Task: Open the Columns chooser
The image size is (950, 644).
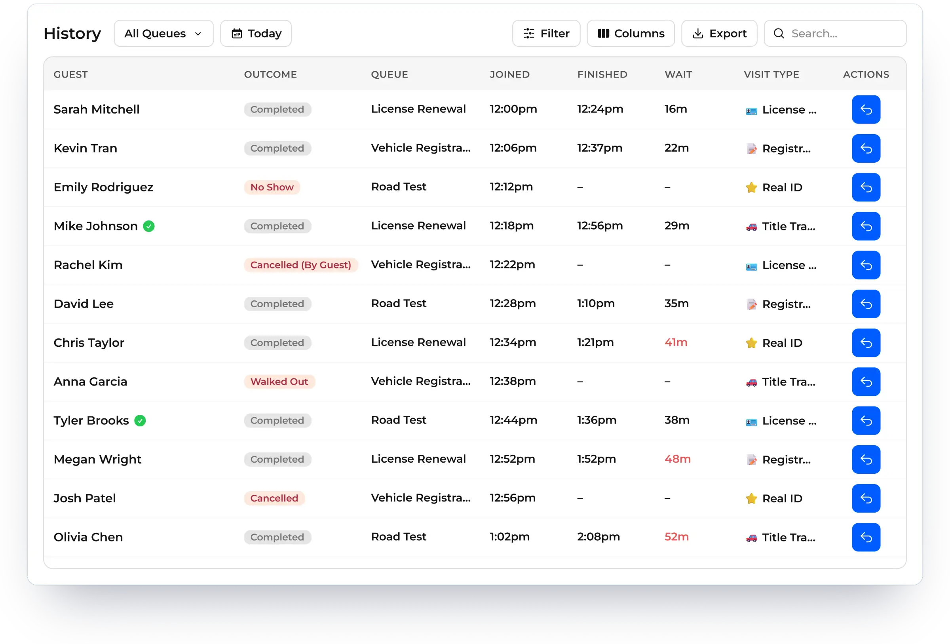Action: [631, 33]
